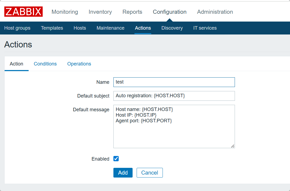Click the ZABBIX logo
The height and width of the screenshot is (191, 290).
point(23,12)
